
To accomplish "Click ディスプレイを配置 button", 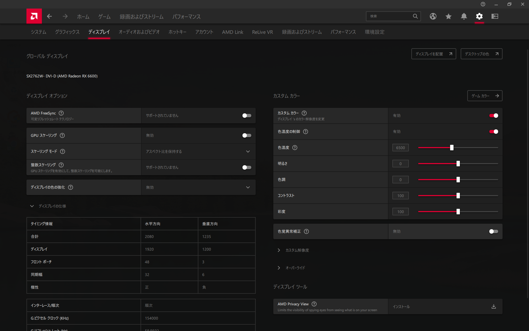I will pyautogui.click(x=434, y=54).
